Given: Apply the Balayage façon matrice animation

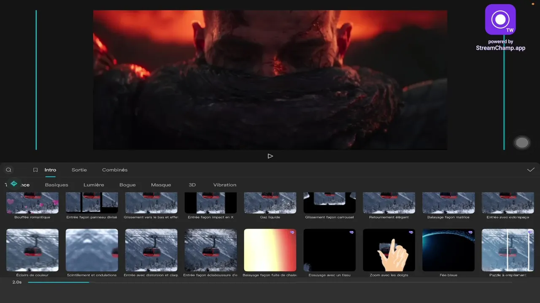Looking at the screenshot, I should (x=448, y=203).
